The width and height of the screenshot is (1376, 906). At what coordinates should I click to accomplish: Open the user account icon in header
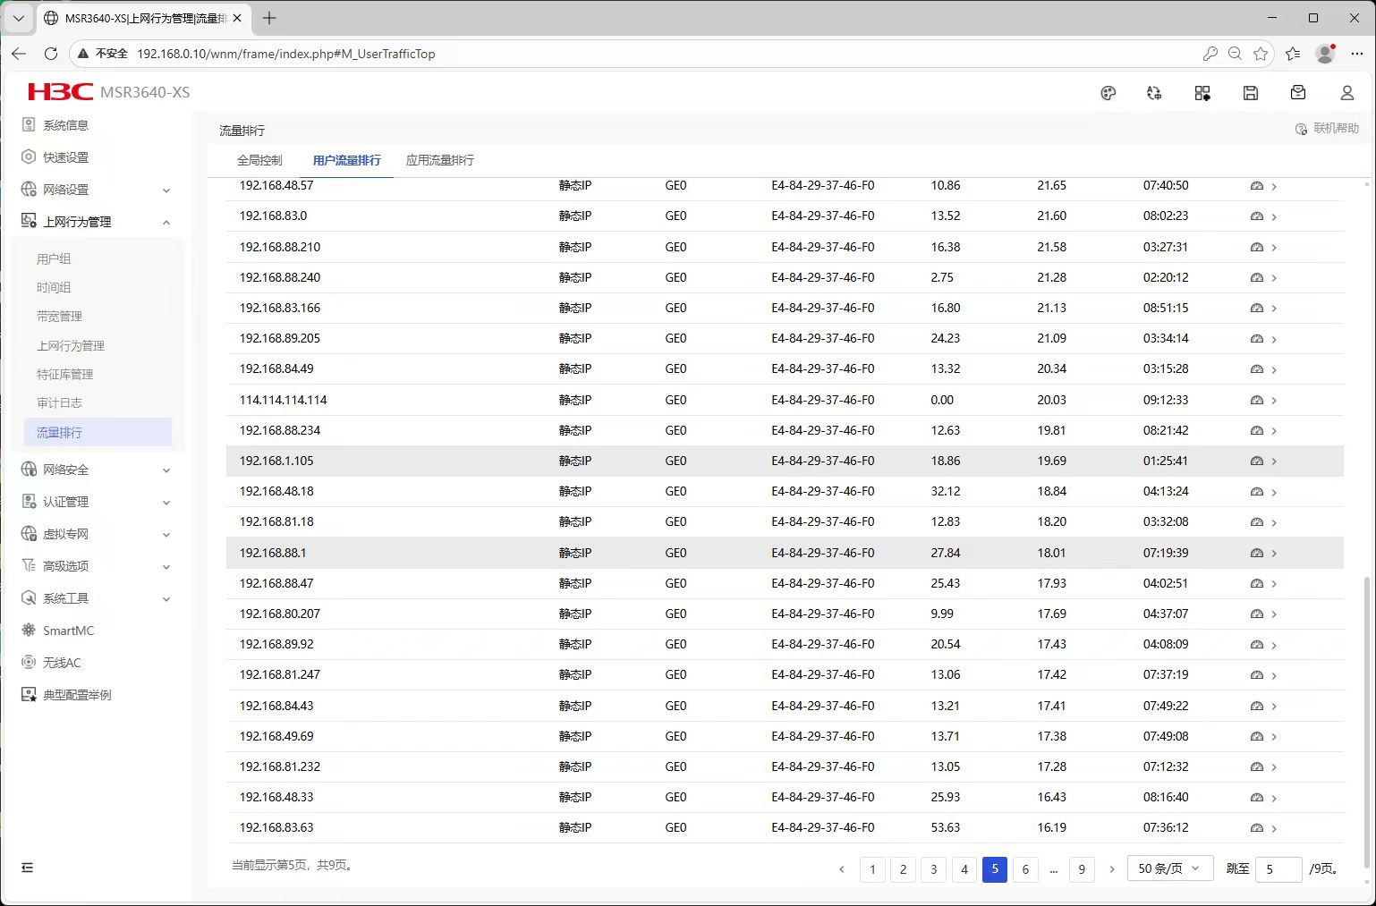pos(1346,93)
